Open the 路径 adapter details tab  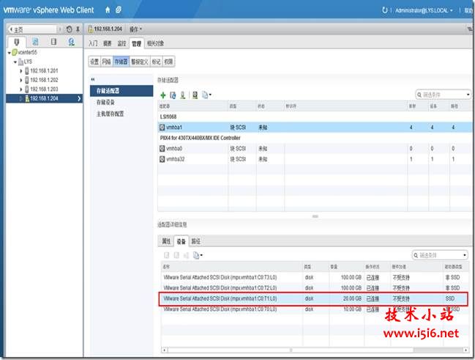coord(196,241)
